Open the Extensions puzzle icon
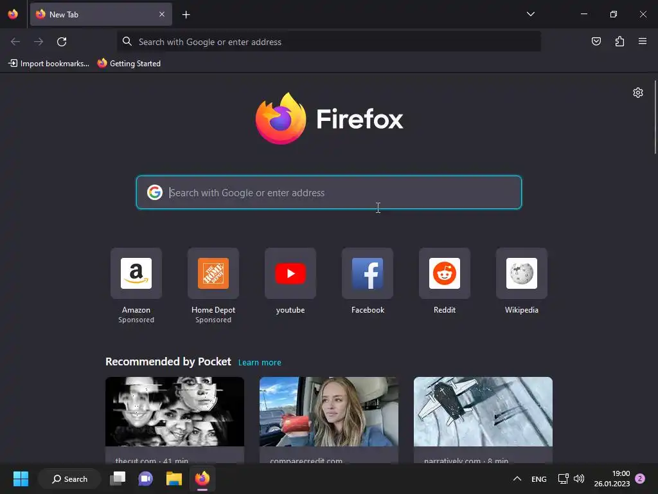 pos(619,41)
